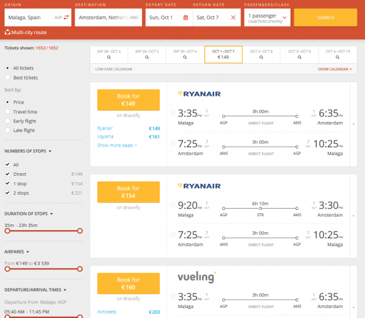365x318 pixels.
Task: Grab the minimum airfare slider handle
Action: click(8, 269)
